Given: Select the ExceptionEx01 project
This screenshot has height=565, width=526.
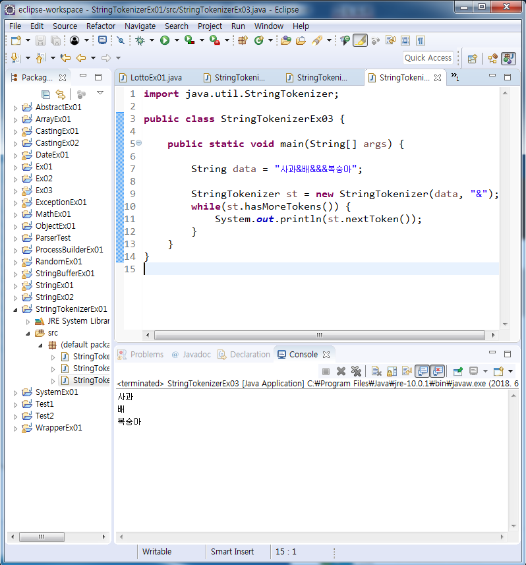Looking at the screenshot, I should click(61, 202).
